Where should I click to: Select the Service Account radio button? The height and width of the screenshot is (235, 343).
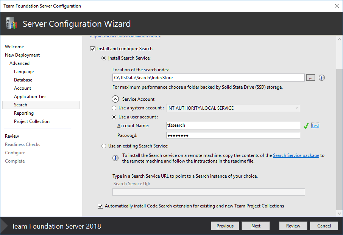115,99
